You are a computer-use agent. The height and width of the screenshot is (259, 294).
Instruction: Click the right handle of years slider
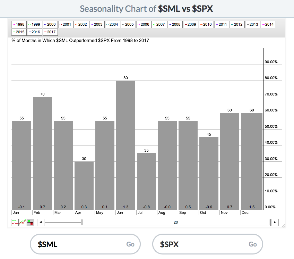270,223
